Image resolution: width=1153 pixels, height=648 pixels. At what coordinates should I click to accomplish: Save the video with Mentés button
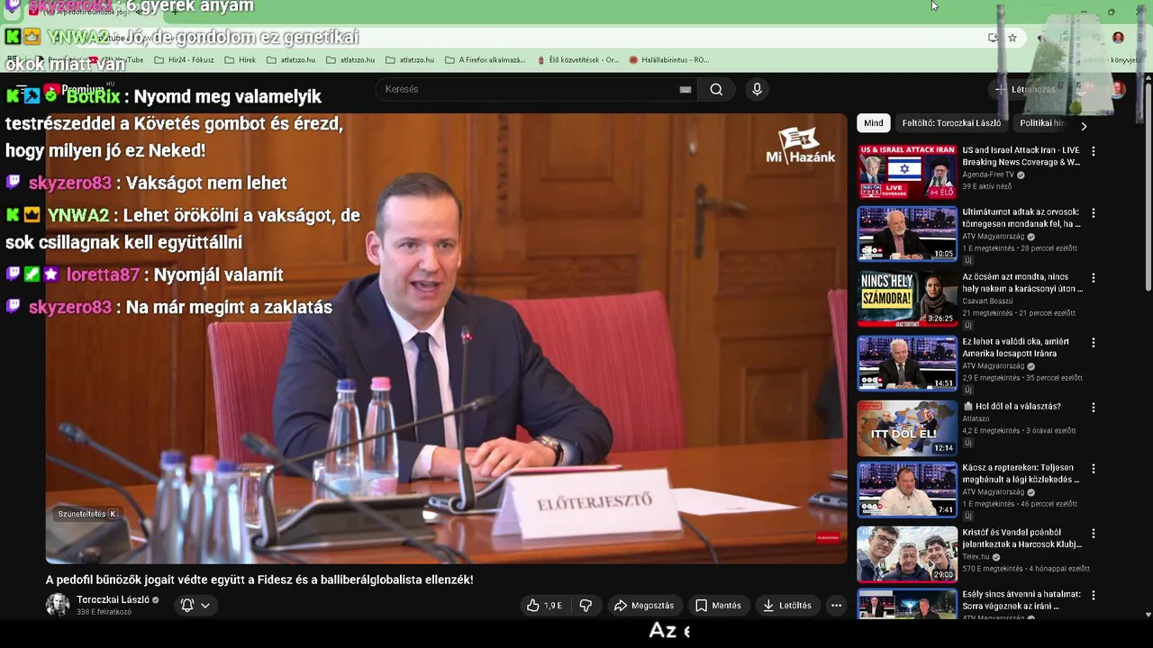(718, 606)
